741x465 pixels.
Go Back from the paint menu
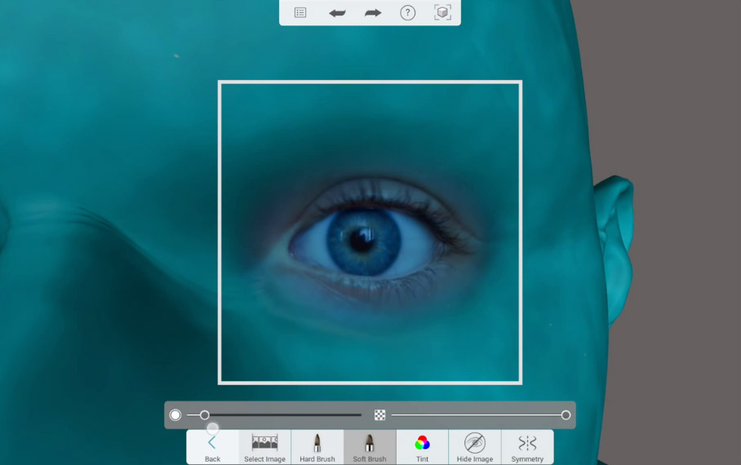(212, 447)
